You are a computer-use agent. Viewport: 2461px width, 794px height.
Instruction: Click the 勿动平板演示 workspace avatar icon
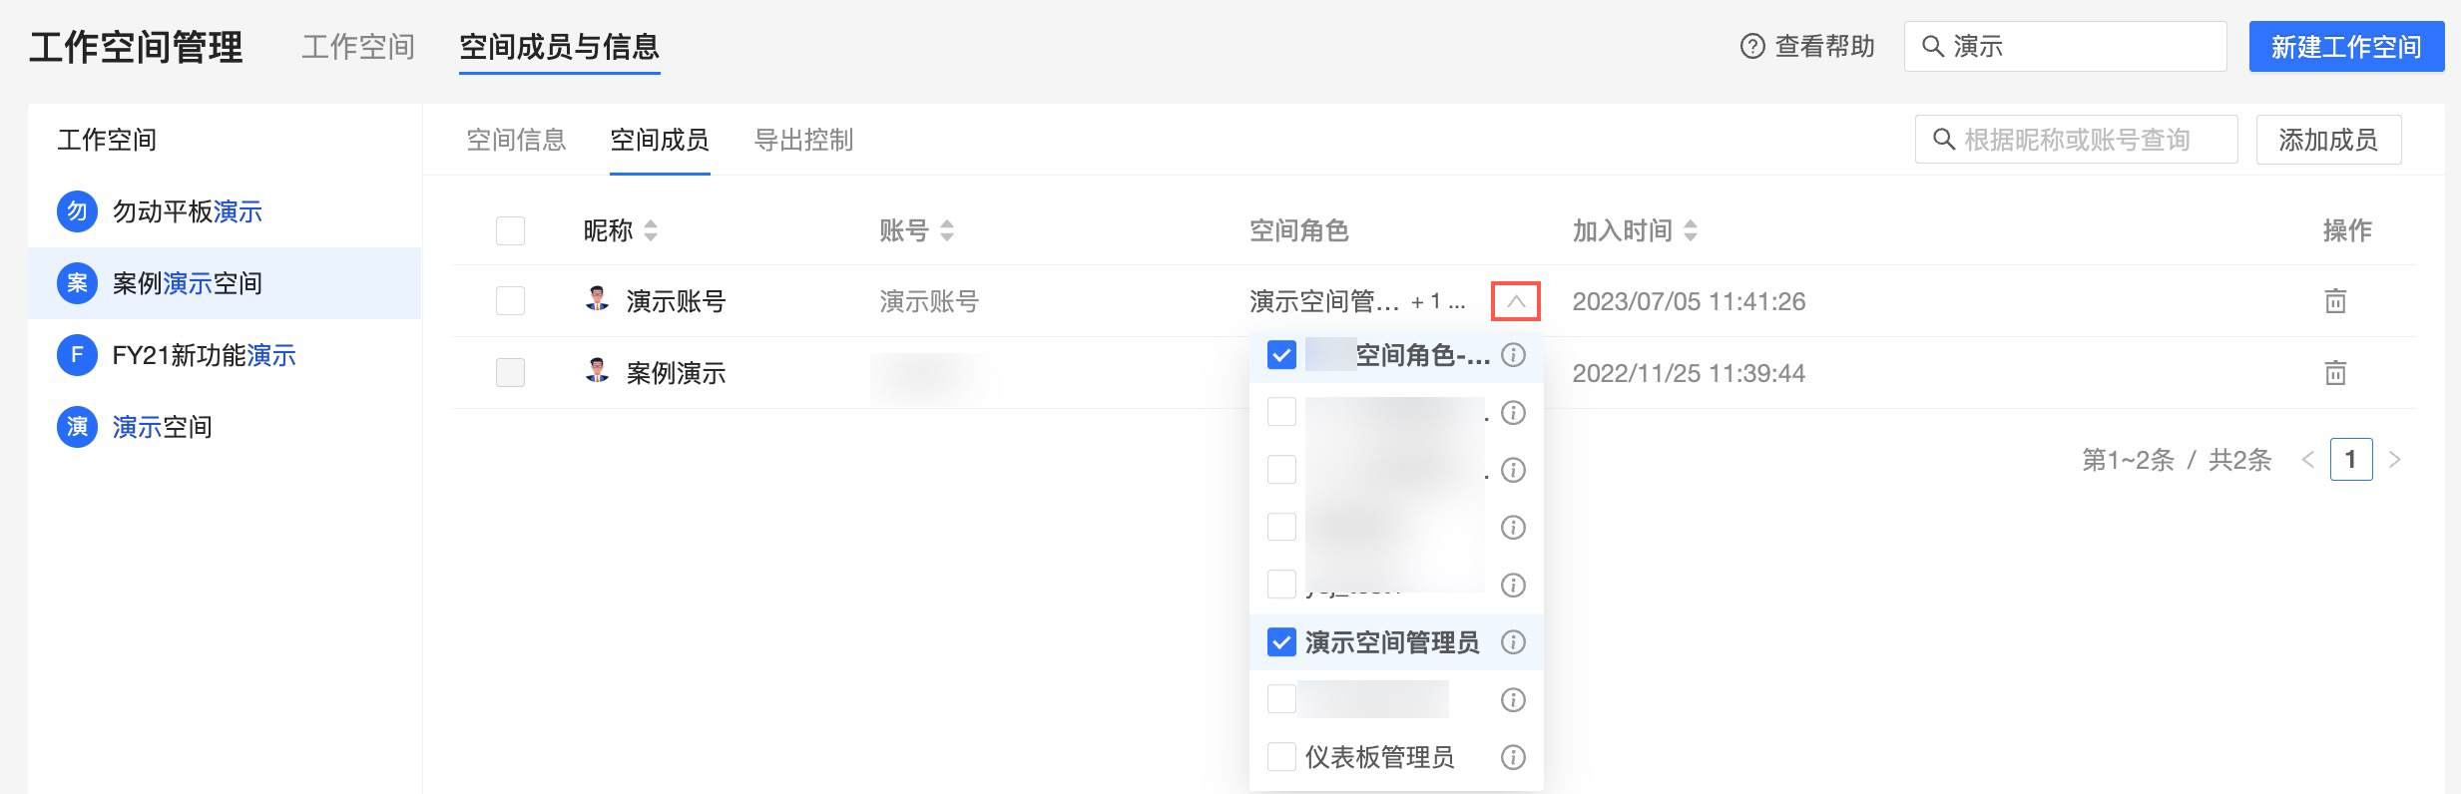click(77, 211)
